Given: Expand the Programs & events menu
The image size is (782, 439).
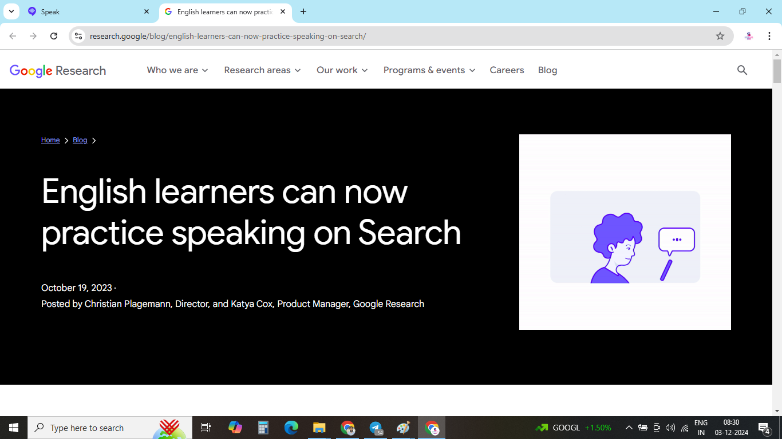Looking at the screenshot, I should coord(429,70).
